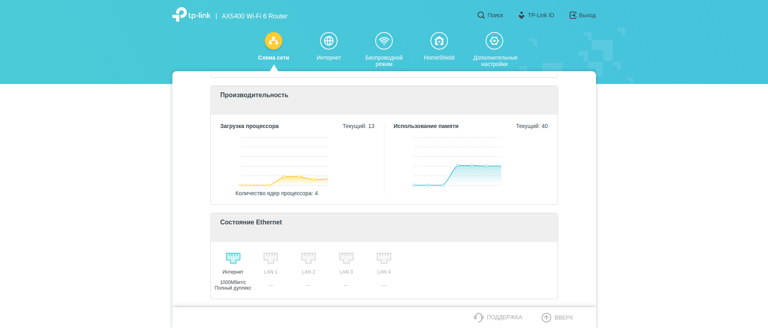Open the Network Map (Схема сети) icon

point(274,41)
